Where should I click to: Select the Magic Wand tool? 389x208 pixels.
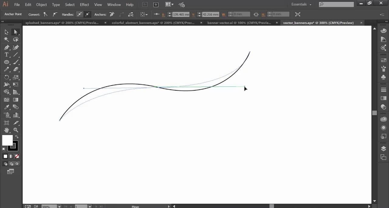[6, 40]
